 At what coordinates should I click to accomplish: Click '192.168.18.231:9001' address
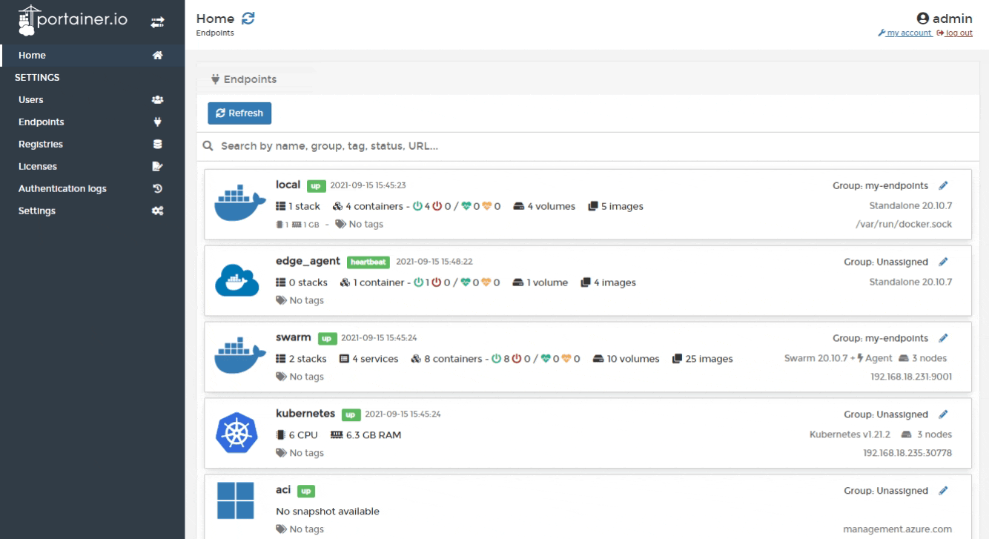[x=911, y=377]
